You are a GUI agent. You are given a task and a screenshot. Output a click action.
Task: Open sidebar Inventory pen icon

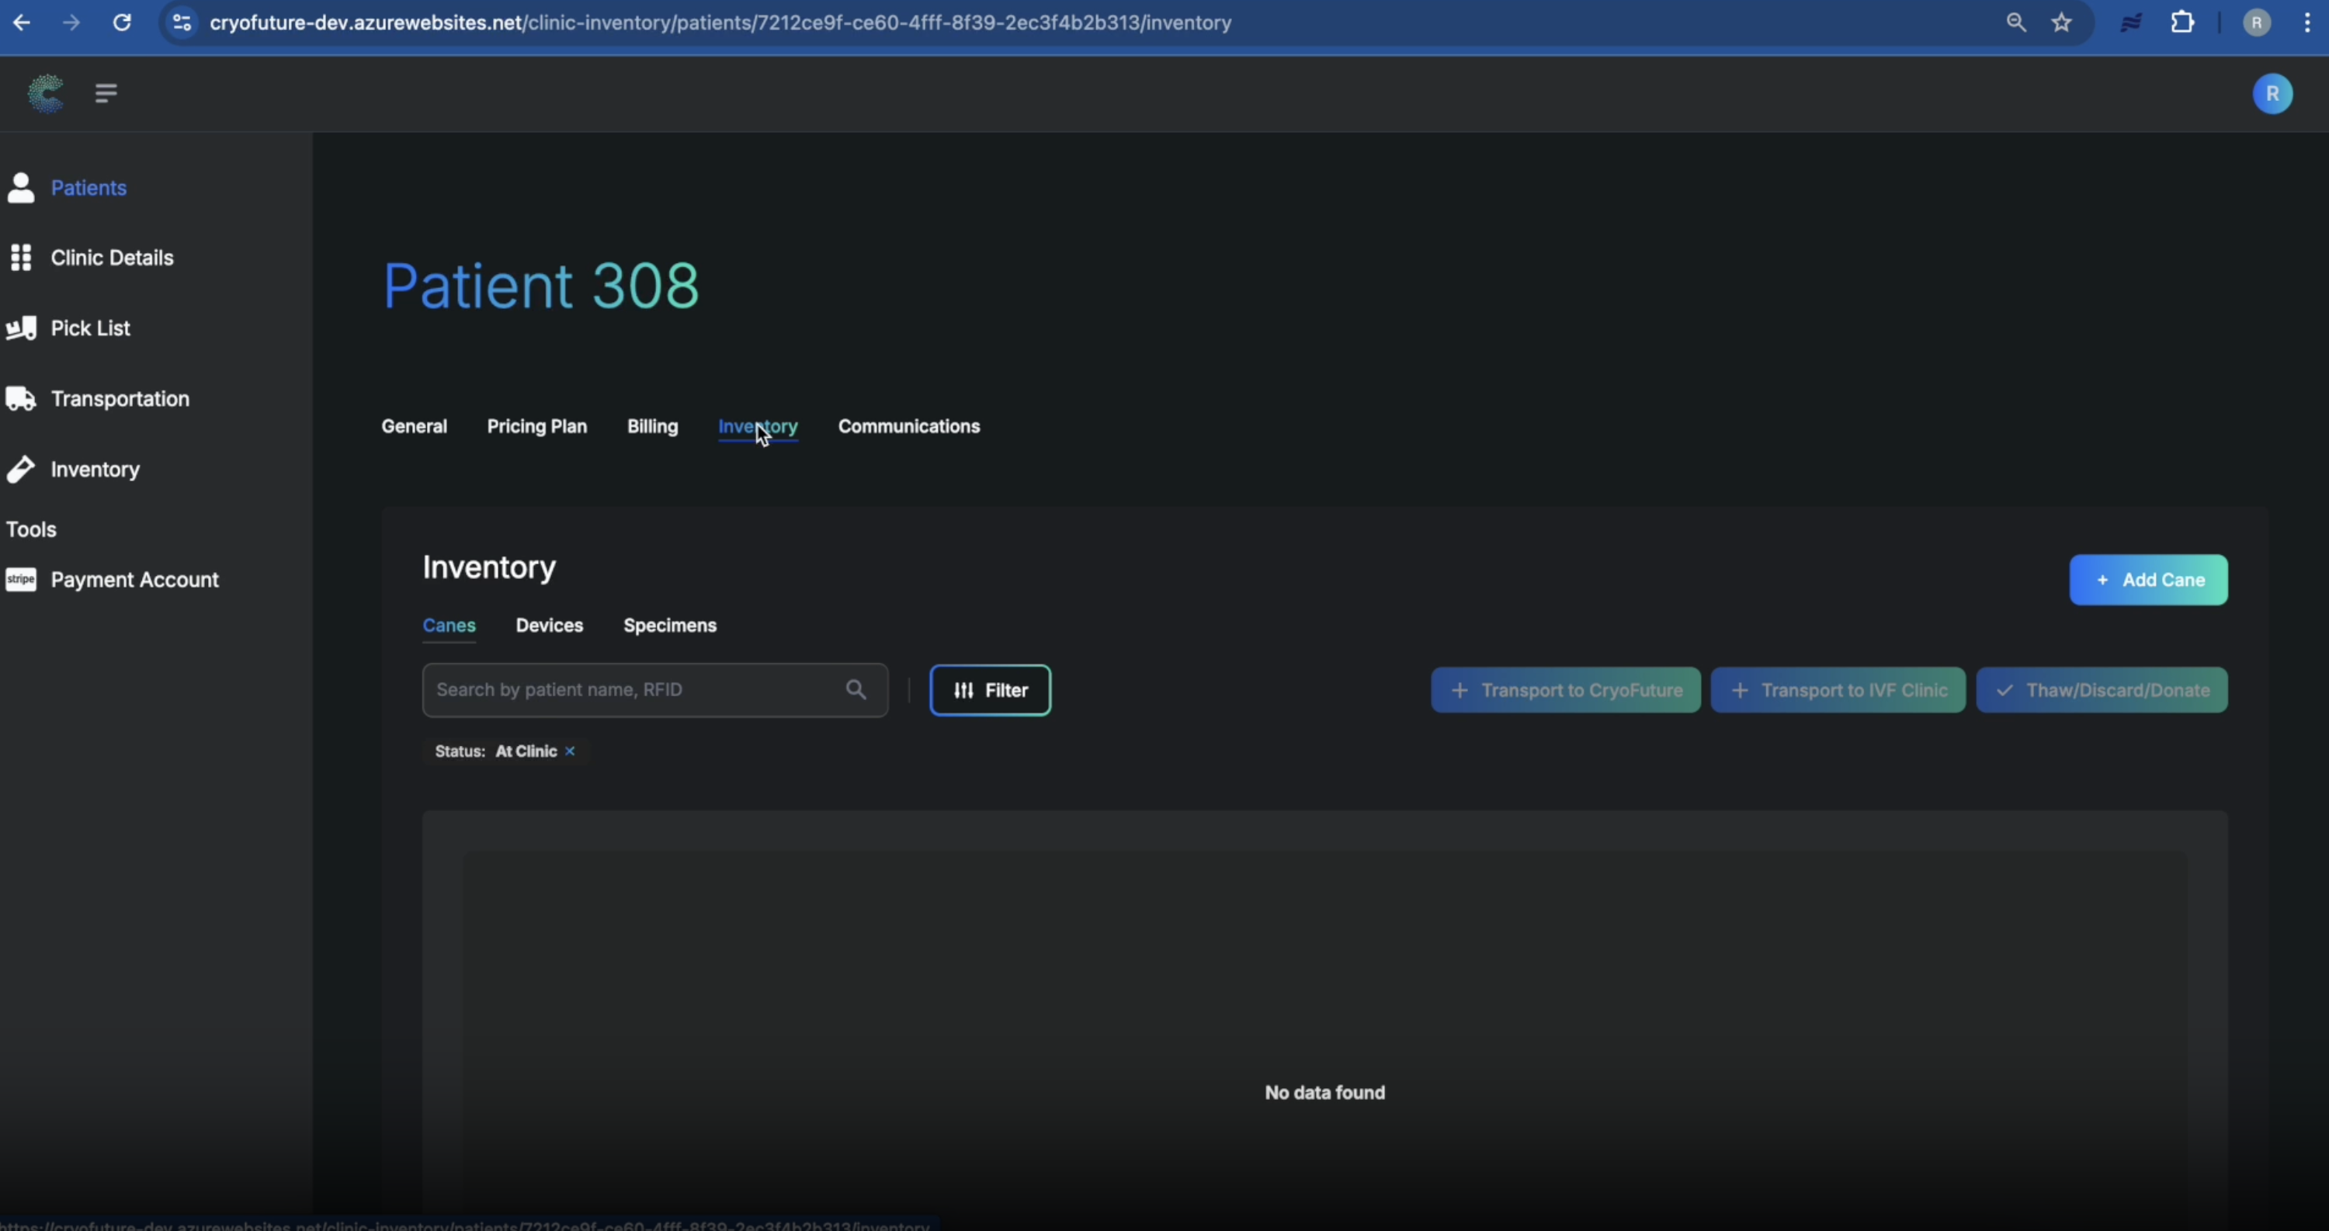(x=21, y=469)
